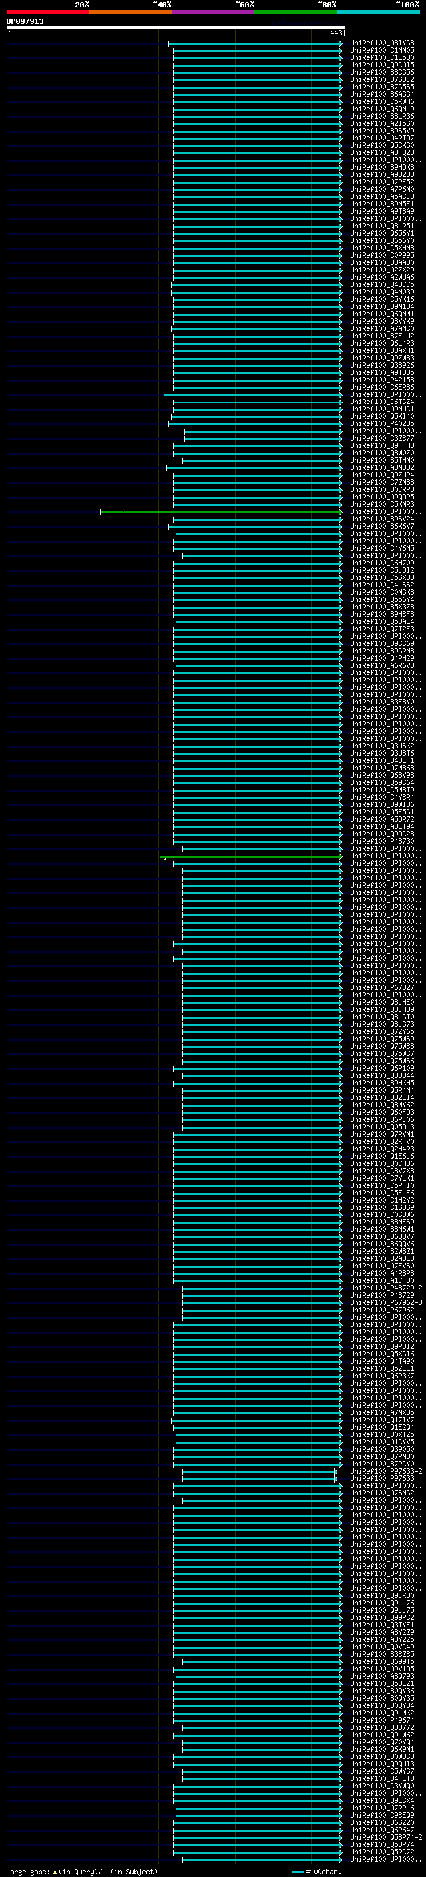
Task: Select hit label UniRef100_P67827
Action: [382, 987]
